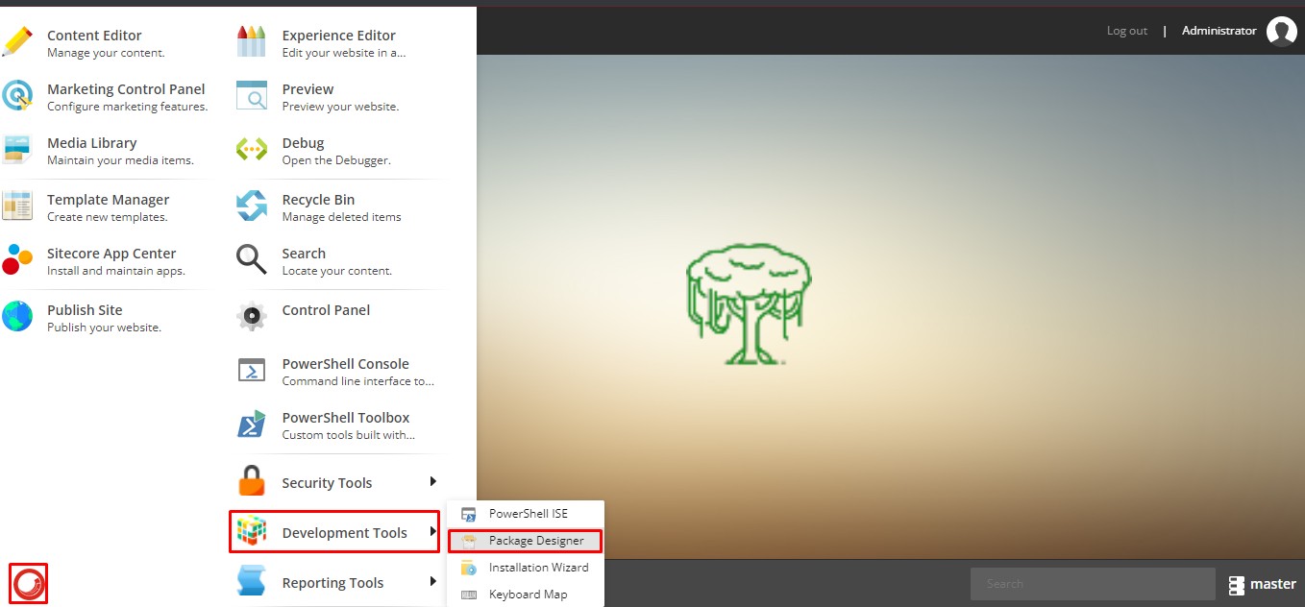The width and height of the screenshot is (1305, 607).
Task: Click the PowerShell Toolbox icon
Action: tap(252, 425)
